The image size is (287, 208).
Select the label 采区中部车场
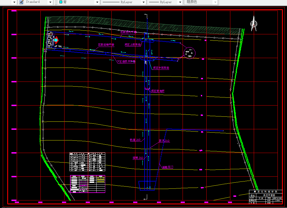tap(161, 68)
